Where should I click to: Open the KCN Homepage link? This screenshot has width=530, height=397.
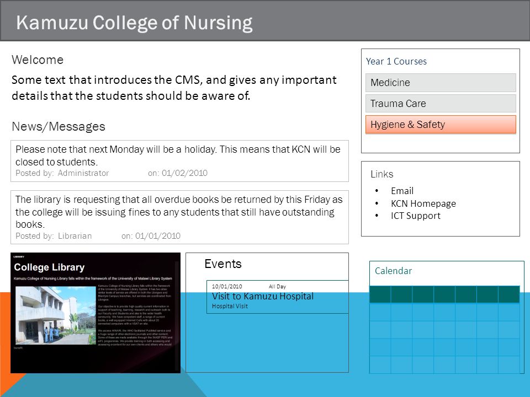point(423,203)
